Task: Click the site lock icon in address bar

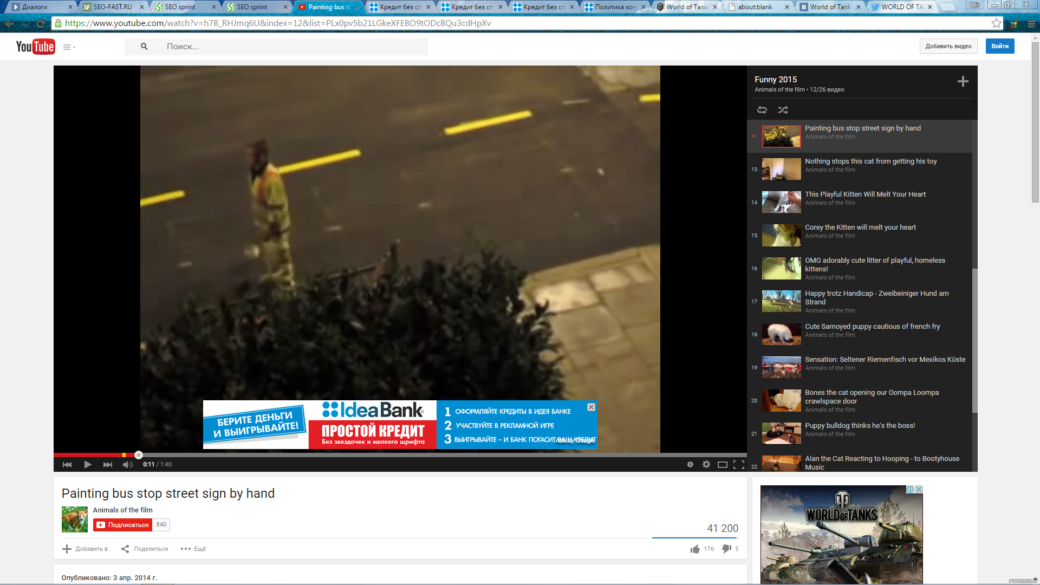Action: pyautogui.click(x=58, y=23)
